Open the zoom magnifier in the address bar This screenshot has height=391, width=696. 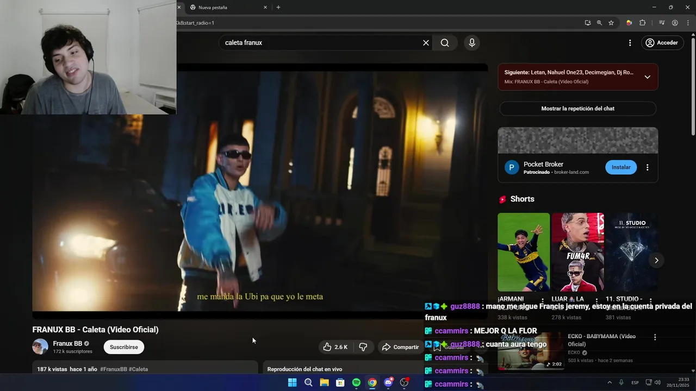(x=599, y=23)
